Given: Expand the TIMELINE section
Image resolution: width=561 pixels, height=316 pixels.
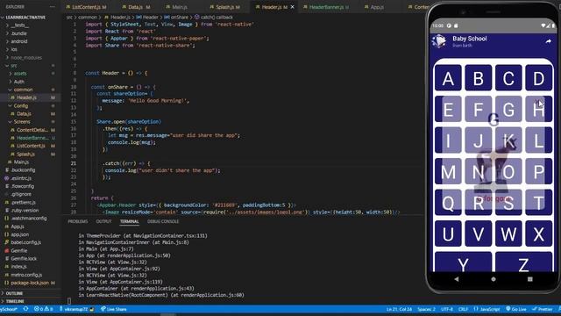Looking at the screenshot, I should point(15,301).
